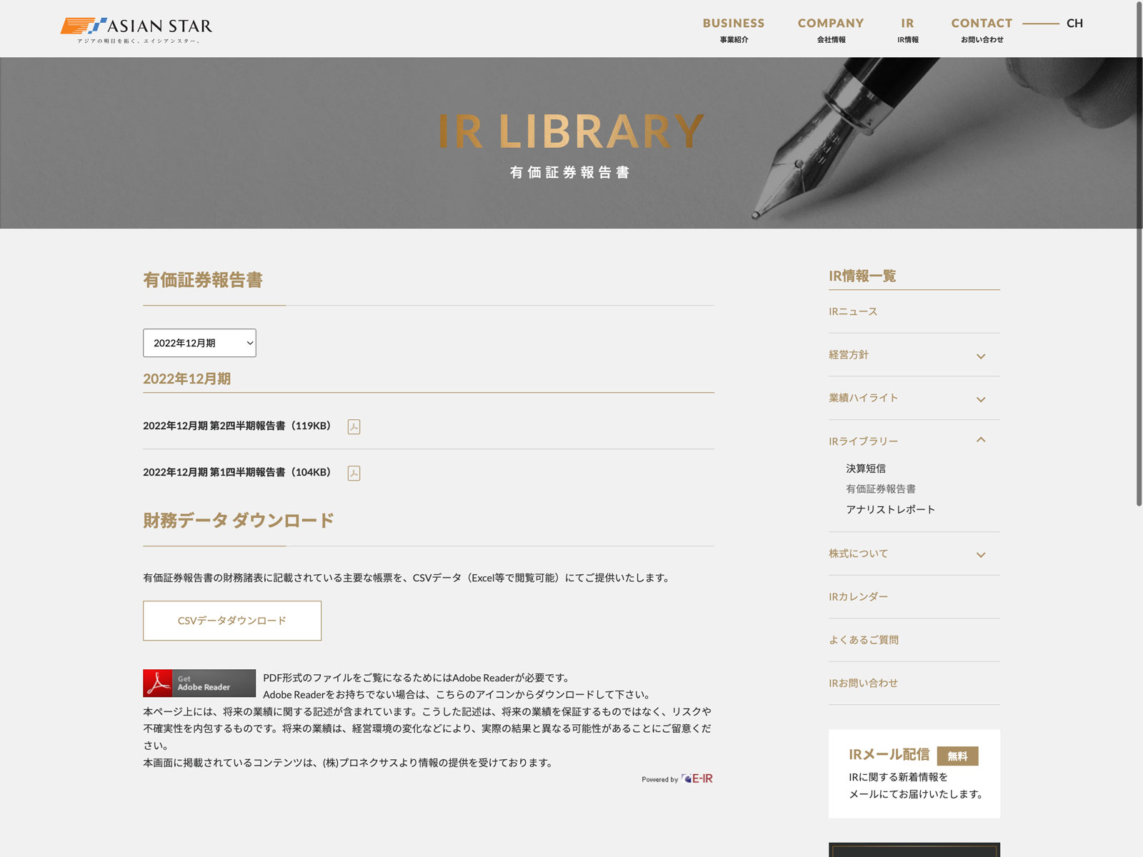
Task: Expand the 株式について sidebar section
Action: [x=980, y=554]
